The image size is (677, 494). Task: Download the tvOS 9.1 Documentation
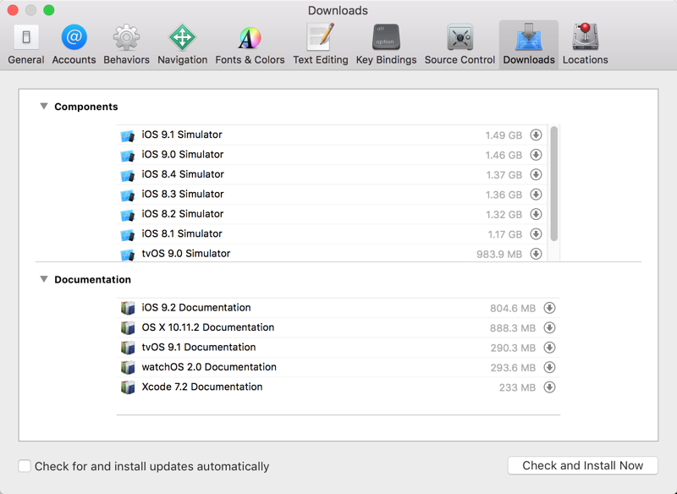pos(549,348)
